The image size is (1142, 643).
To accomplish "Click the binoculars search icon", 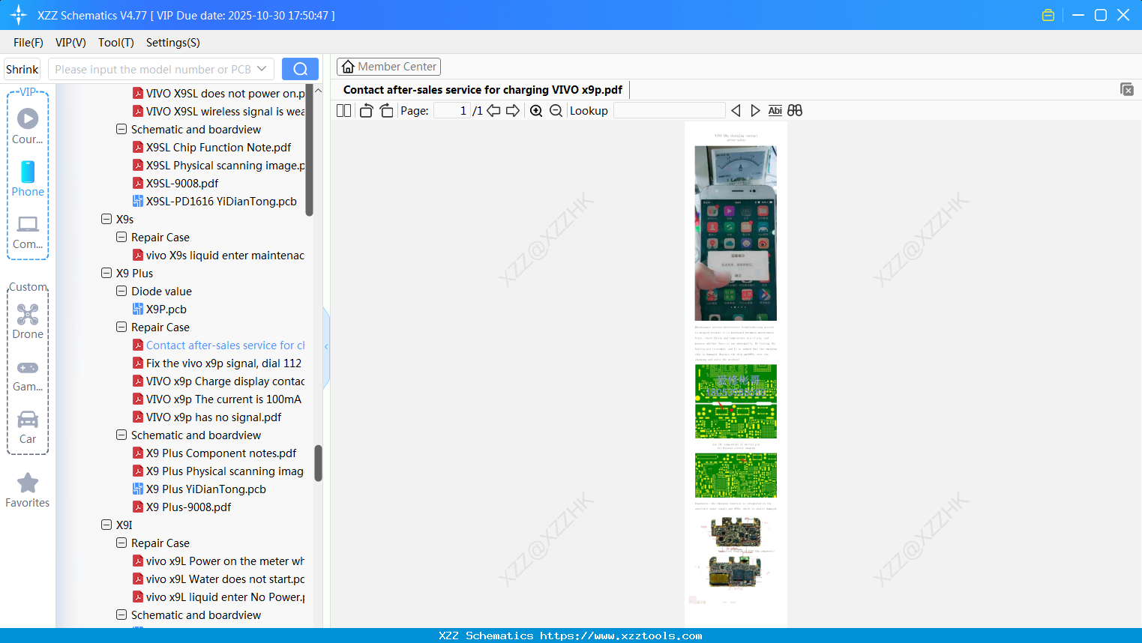I will click(x=795, y=111).
